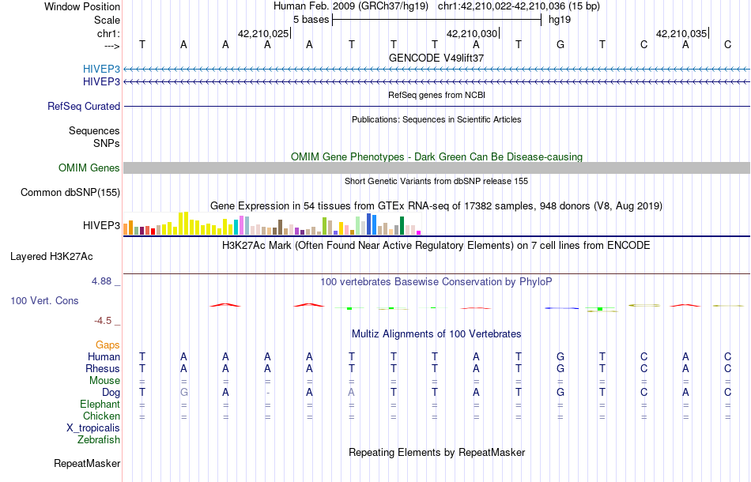Screen dimensions: 751x482
Task: Click the 100 Vert. Cons track label
Action: click(x=44, y=300)
